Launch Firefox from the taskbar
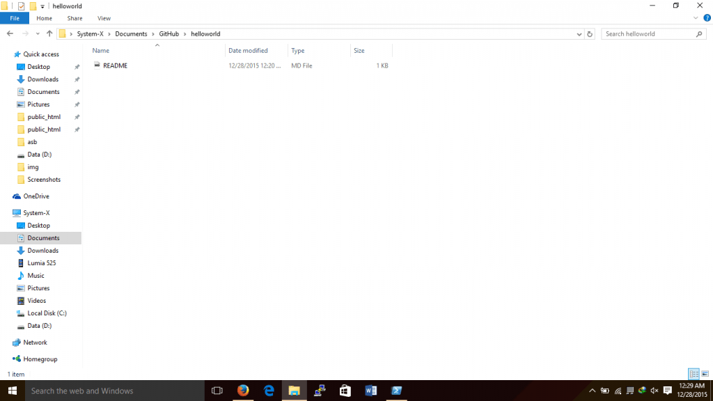 (243, 391)
